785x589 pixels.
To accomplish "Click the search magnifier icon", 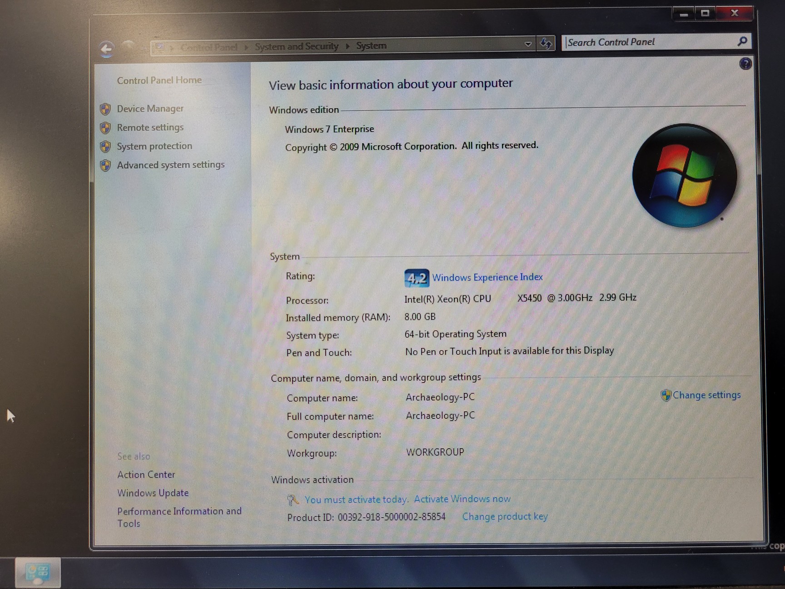I will [742, 41].
